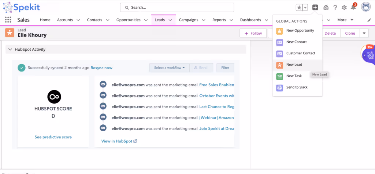Image resolution: width=375 pixels, height=174 pixels.
Task: Click the Customer Contact card icon
Action: [279, 54]
